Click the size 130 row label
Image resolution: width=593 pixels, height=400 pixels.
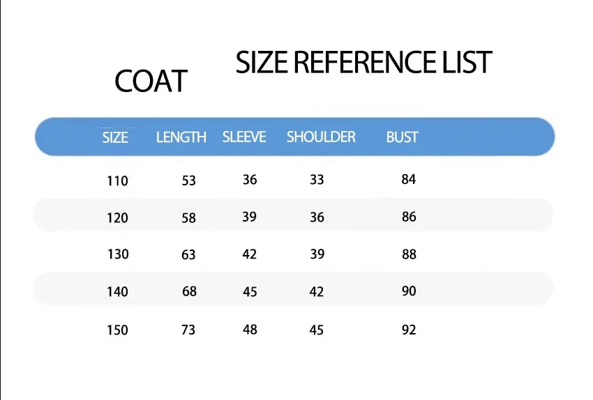pos(117,254)
